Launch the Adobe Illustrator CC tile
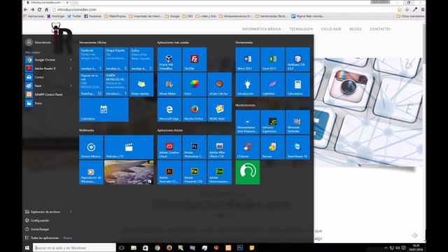Screen dimensions: 448x252 [169, 173]
